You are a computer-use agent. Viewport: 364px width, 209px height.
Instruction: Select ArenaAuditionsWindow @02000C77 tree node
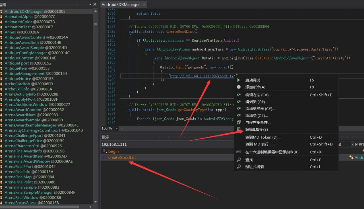point(37,104)
